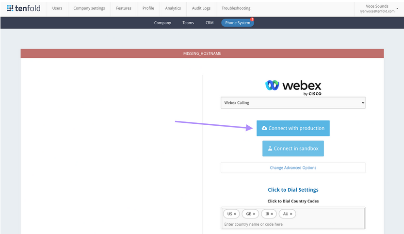This screenshot has height=234, width=404.
Task: Open Change Advanced Options
Action: click(x=293, y=167)
